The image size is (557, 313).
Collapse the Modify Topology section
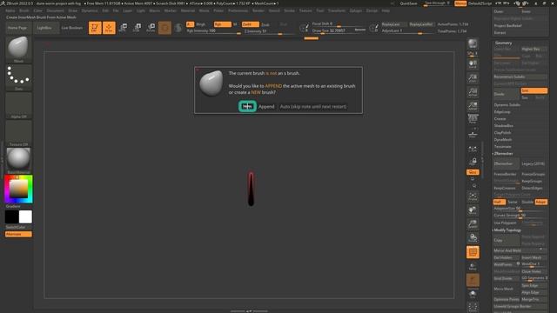(x=507, y=230)
